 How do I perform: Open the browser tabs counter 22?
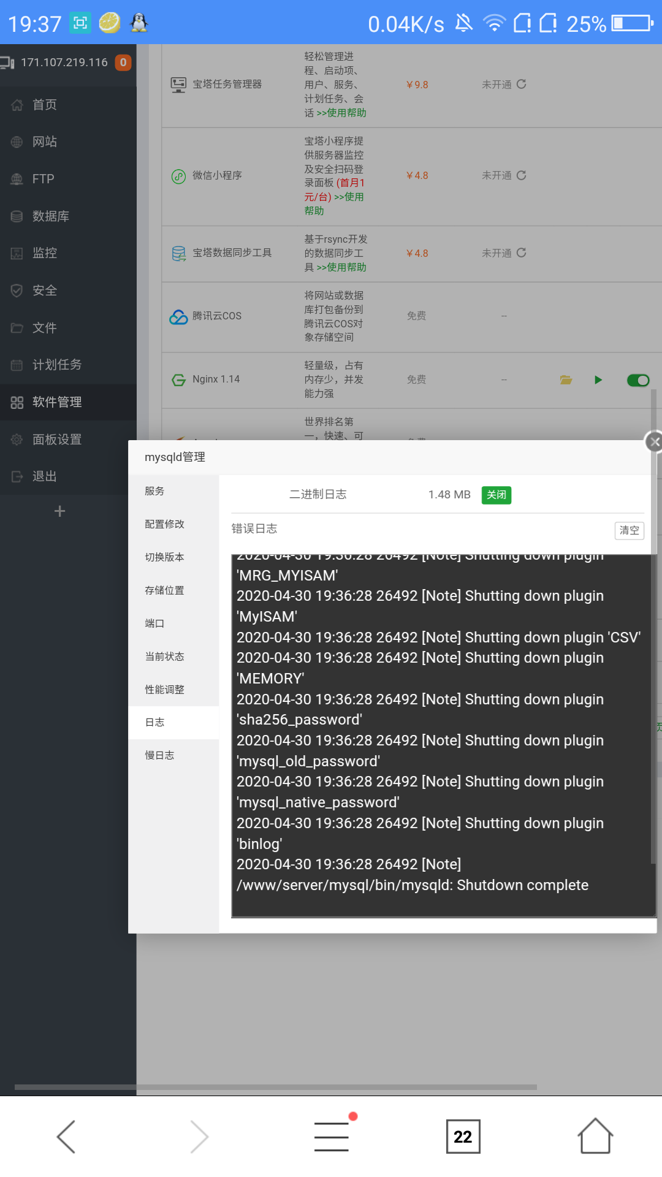click(x=463, y=1137)
